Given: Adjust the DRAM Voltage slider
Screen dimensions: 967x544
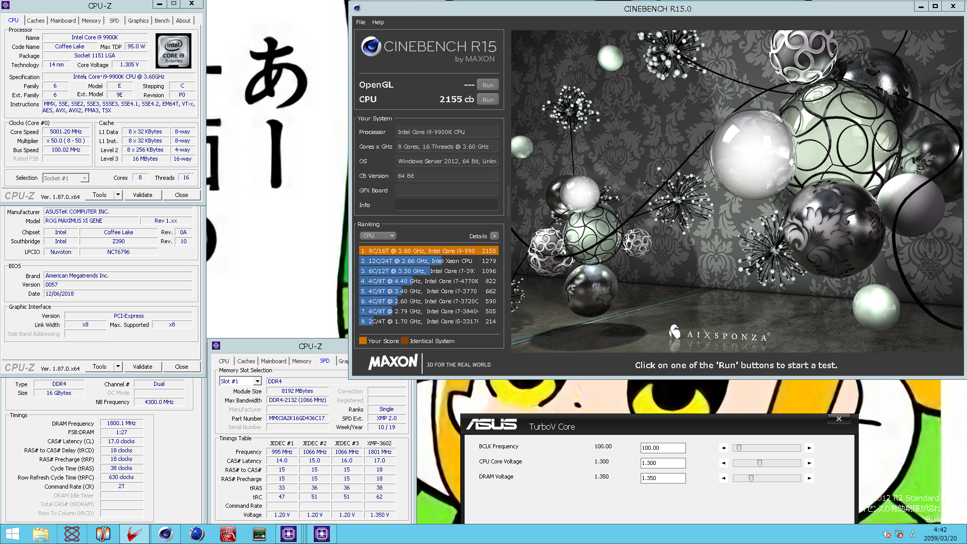Looking at the screenshot, I should click(x=767, y=478).
